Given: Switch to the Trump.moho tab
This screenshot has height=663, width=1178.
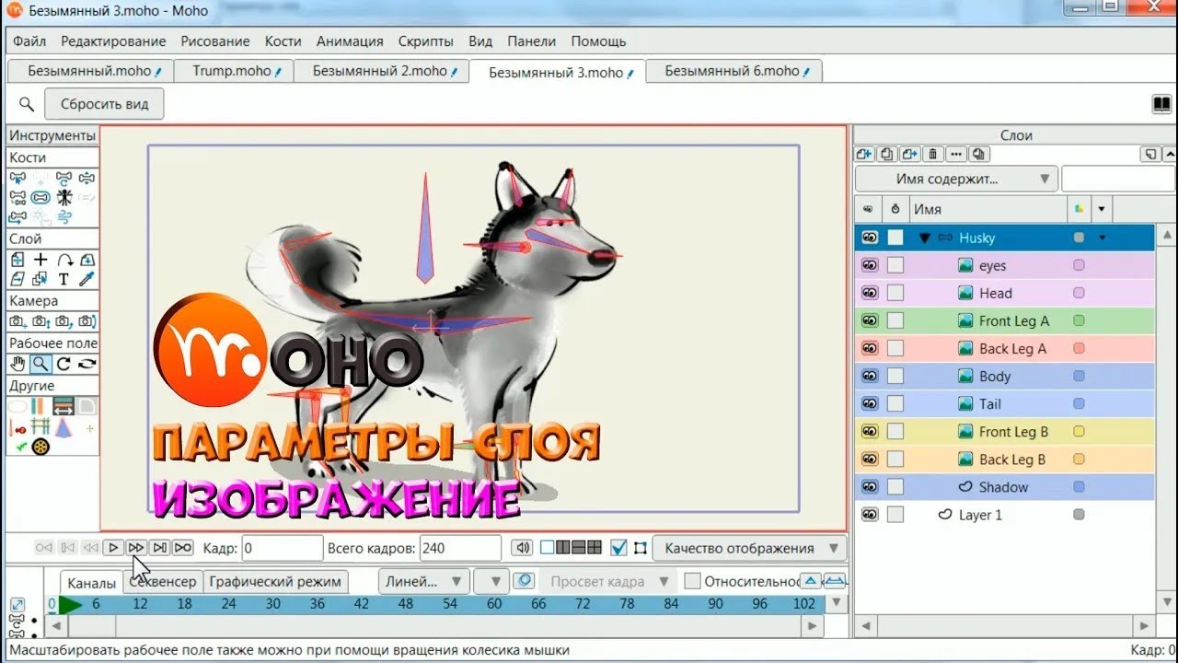Looking at the screenshot, I should pyautogui.click(x=232, y=71).
